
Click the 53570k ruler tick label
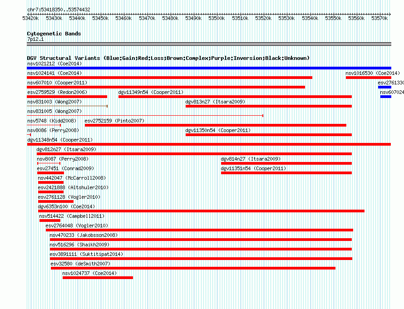[379, 18]
